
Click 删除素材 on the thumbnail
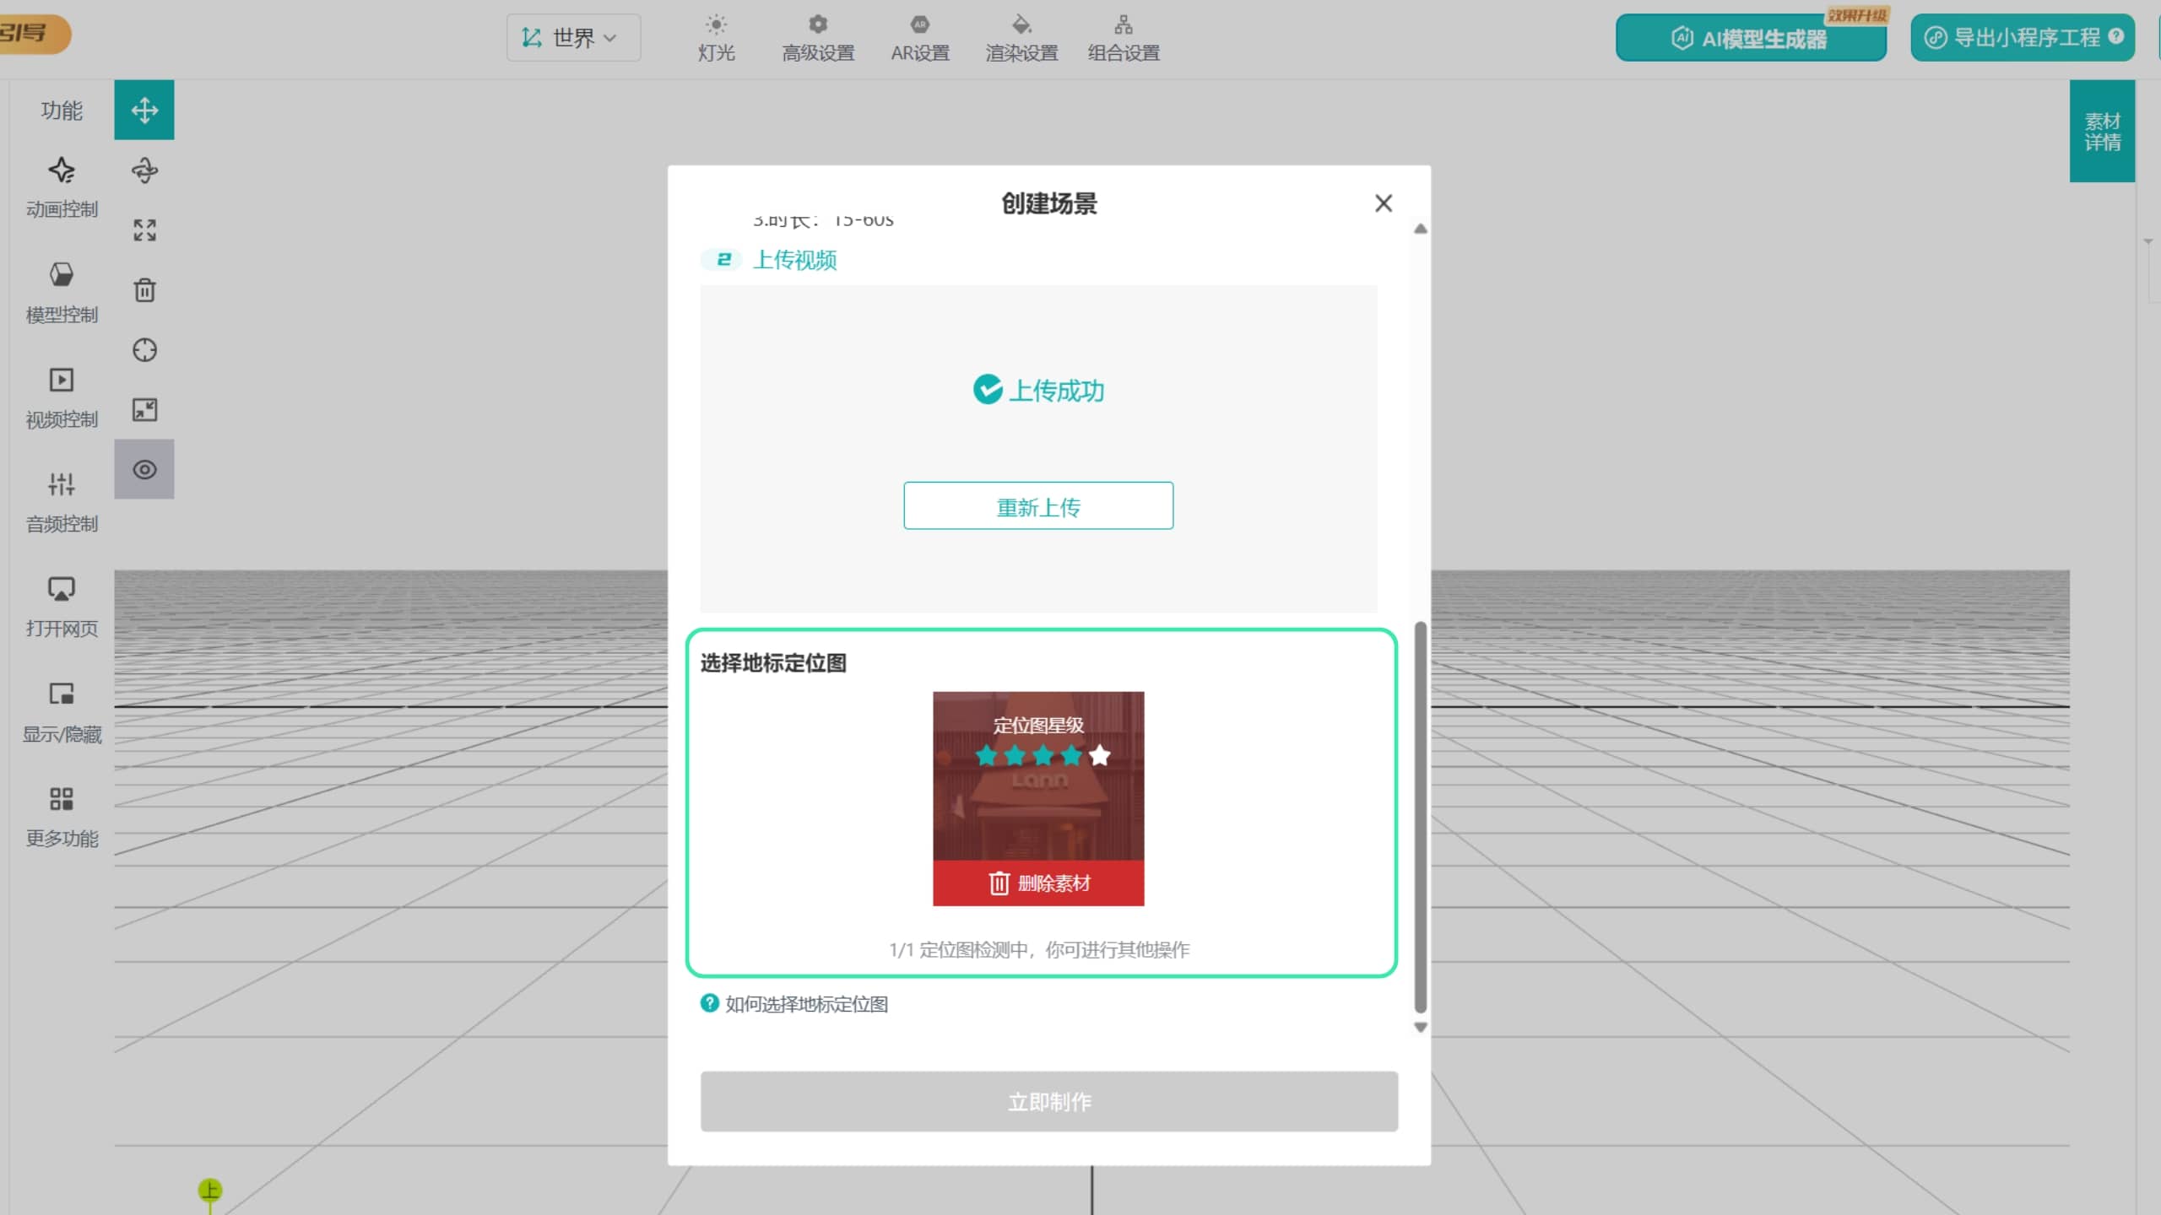click(x=1038, y=883)
